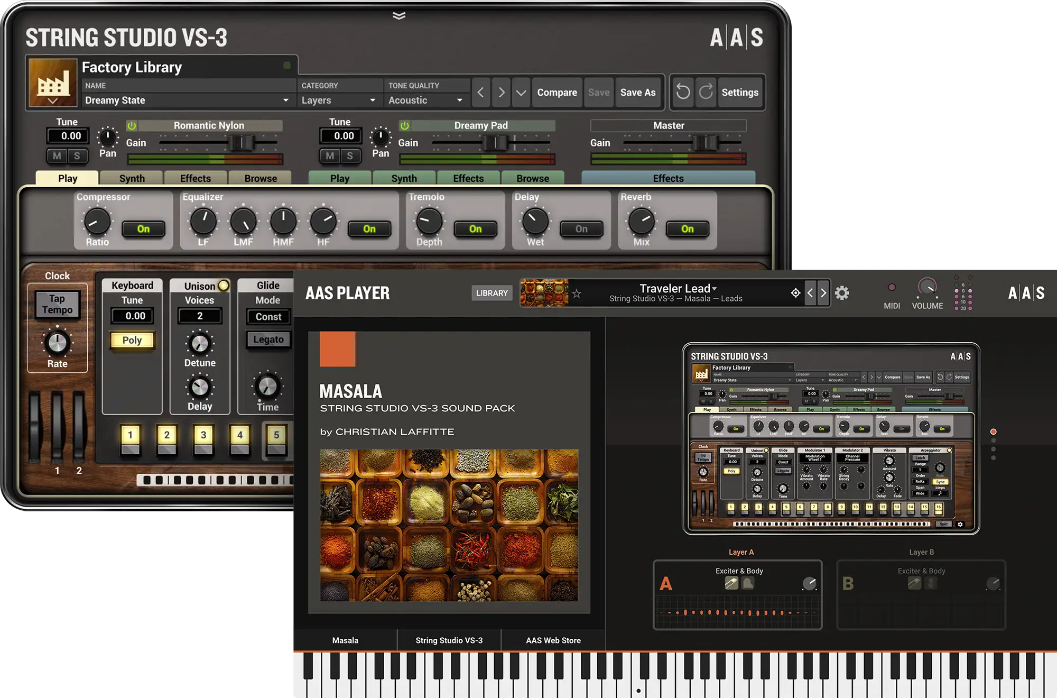The image size is (1057, 698).
Task: Open the Layers category dropdown
Action: pyautogui.click(x=339, y=100)
